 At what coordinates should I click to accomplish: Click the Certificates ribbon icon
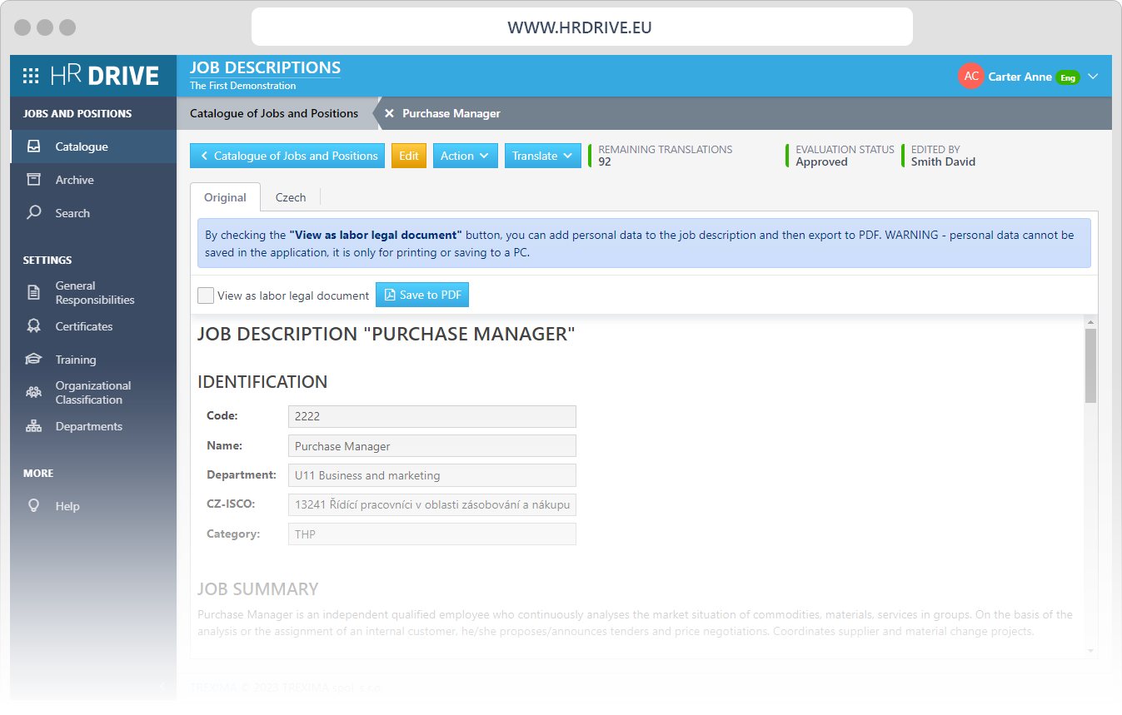point(33,326)
